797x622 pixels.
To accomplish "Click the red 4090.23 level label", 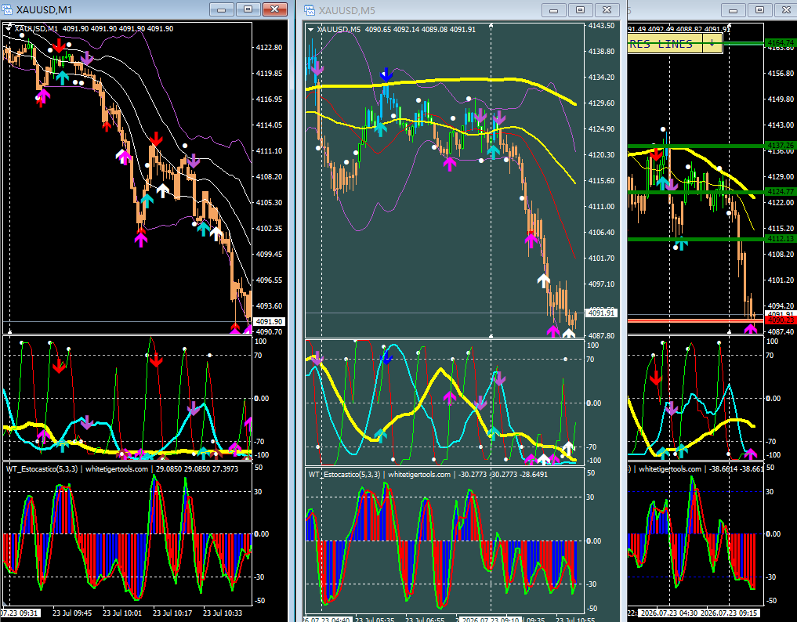I will 781,320.
